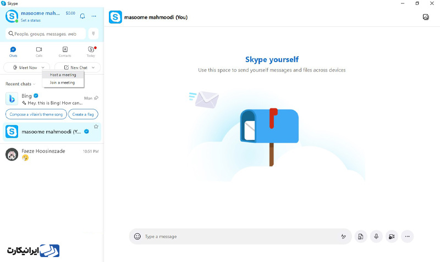
Task: Click the favorite star on masoome mahmoodi chat
Action: click(x=96, y=126)
